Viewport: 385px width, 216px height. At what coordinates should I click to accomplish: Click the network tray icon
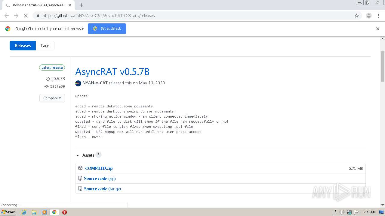(x=349, y=212)
